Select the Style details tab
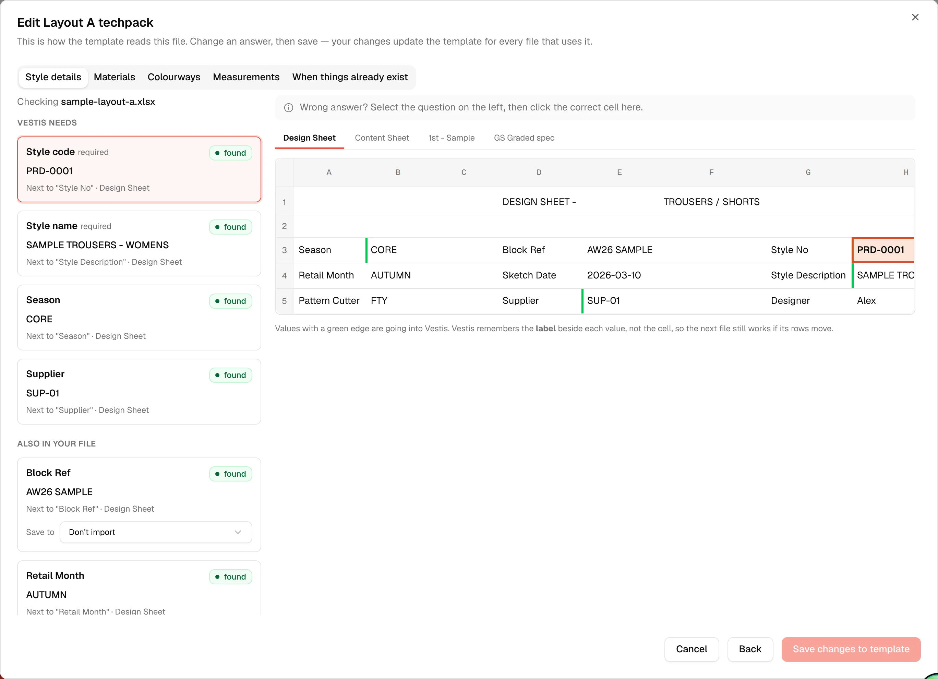This screenshot has height=679, width=938. [x=53, y=77]
